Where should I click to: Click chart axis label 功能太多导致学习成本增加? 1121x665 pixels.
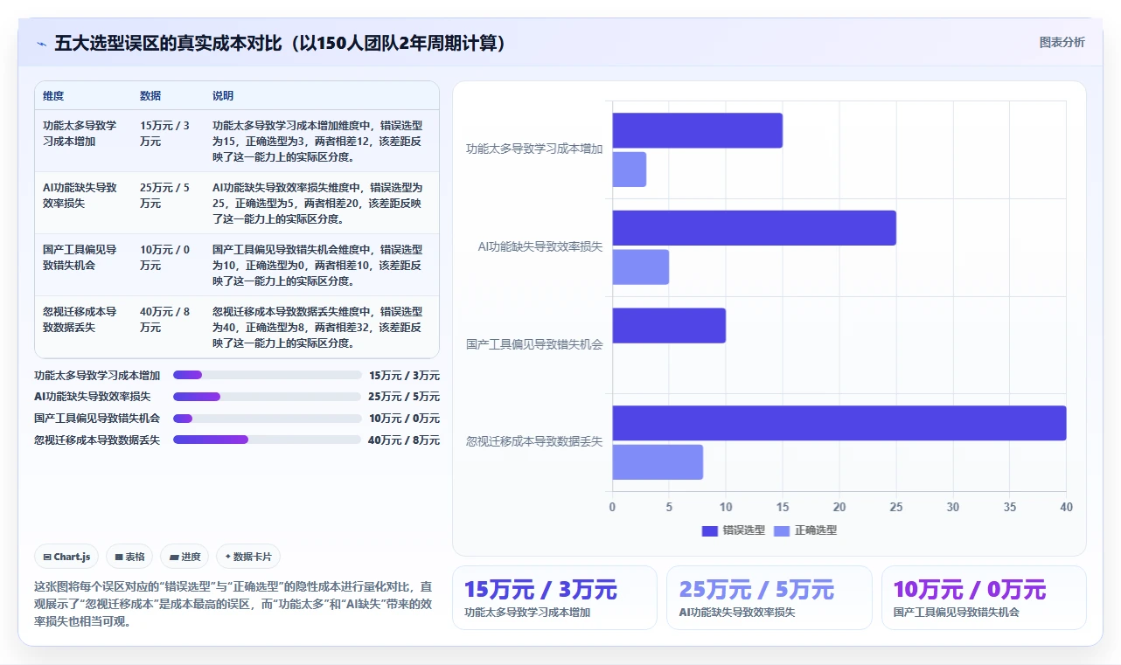point(534,149)
